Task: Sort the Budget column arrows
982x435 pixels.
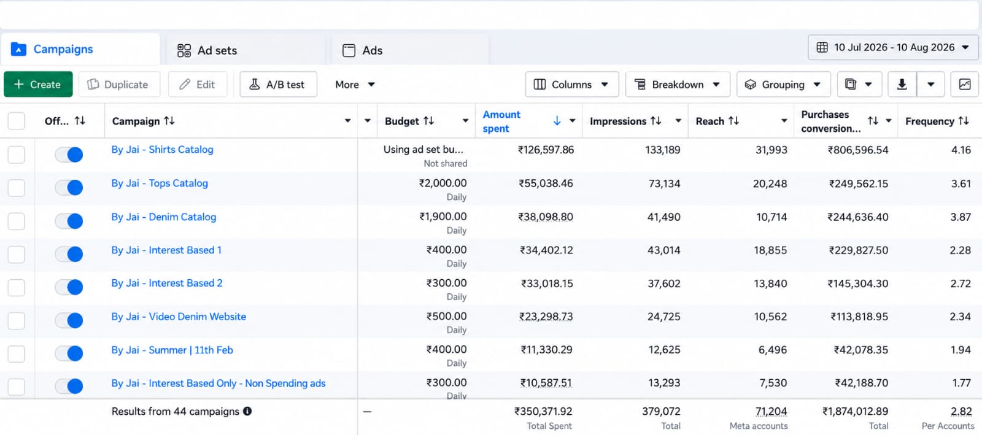Action: click(x=429, y=121)
